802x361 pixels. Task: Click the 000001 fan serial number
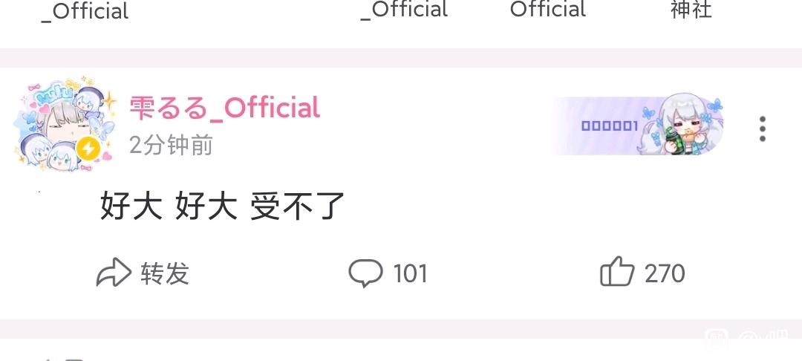click(610, 126)
